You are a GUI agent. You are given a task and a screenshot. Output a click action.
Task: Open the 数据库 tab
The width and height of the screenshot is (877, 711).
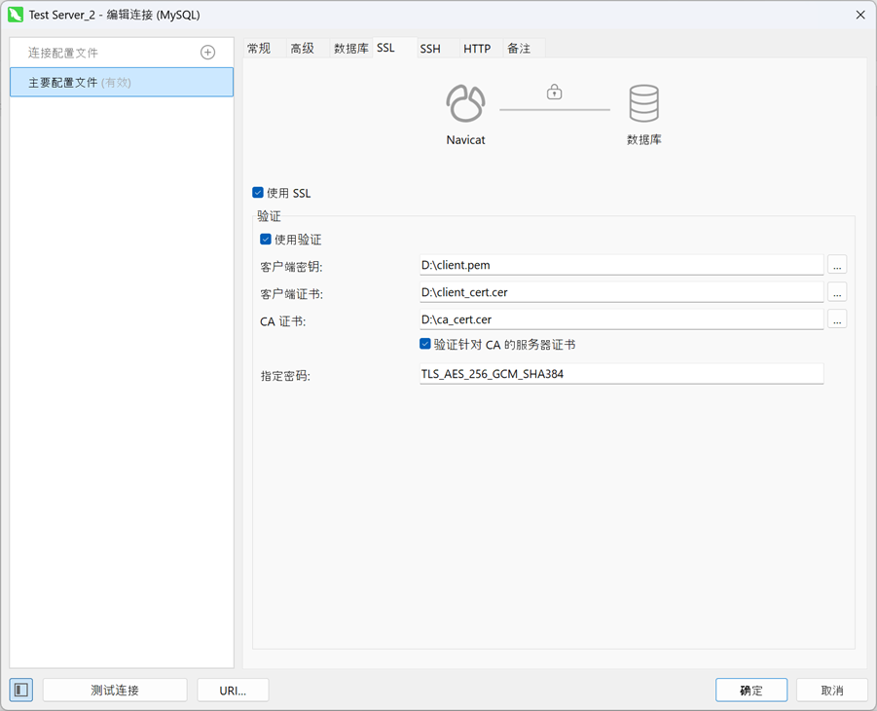click(x=351, y=49)
